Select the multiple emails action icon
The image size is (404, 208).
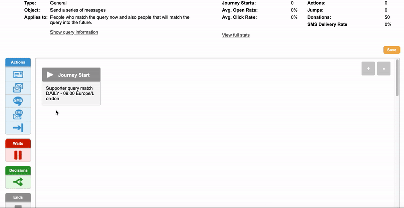click(18, 88)
